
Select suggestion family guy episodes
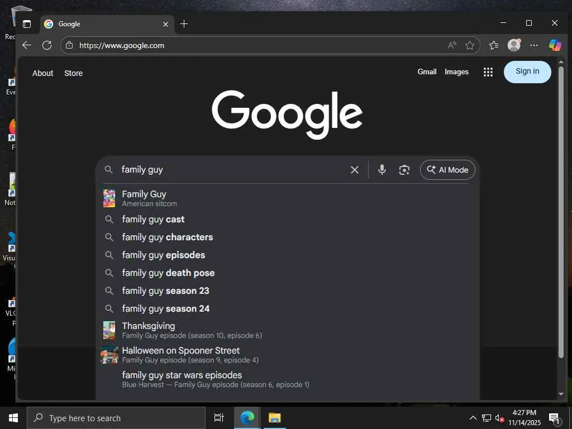(x=287, y=255)
